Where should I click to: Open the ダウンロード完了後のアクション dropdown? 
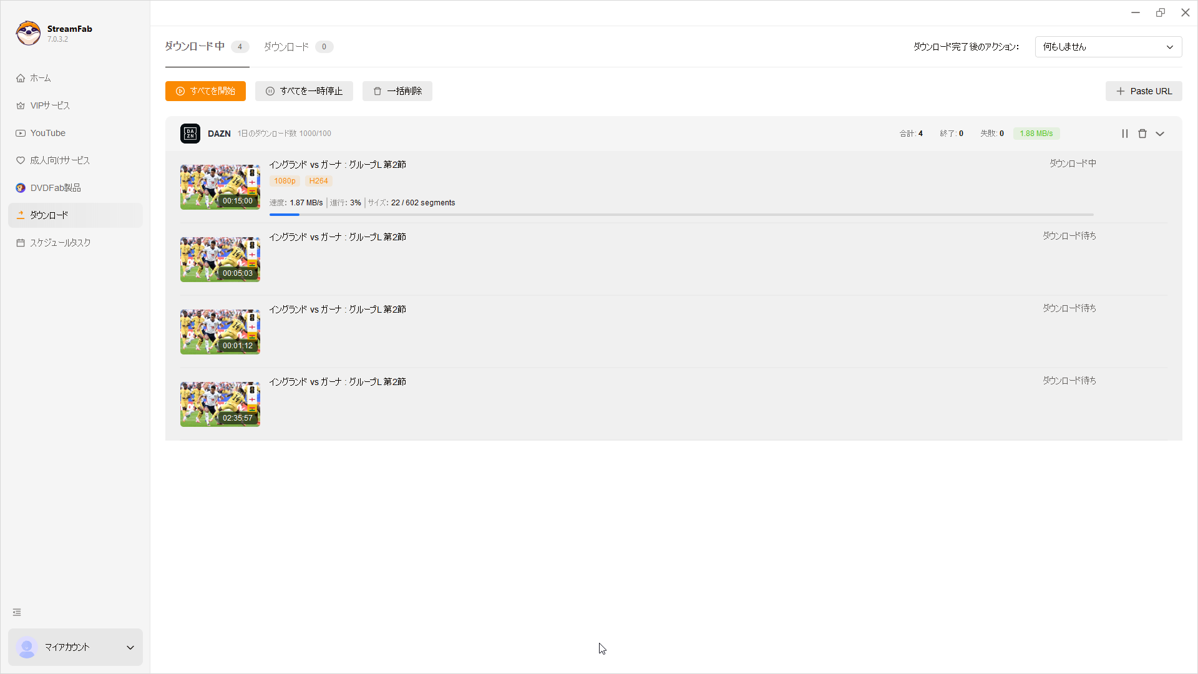coord(1108,47)
